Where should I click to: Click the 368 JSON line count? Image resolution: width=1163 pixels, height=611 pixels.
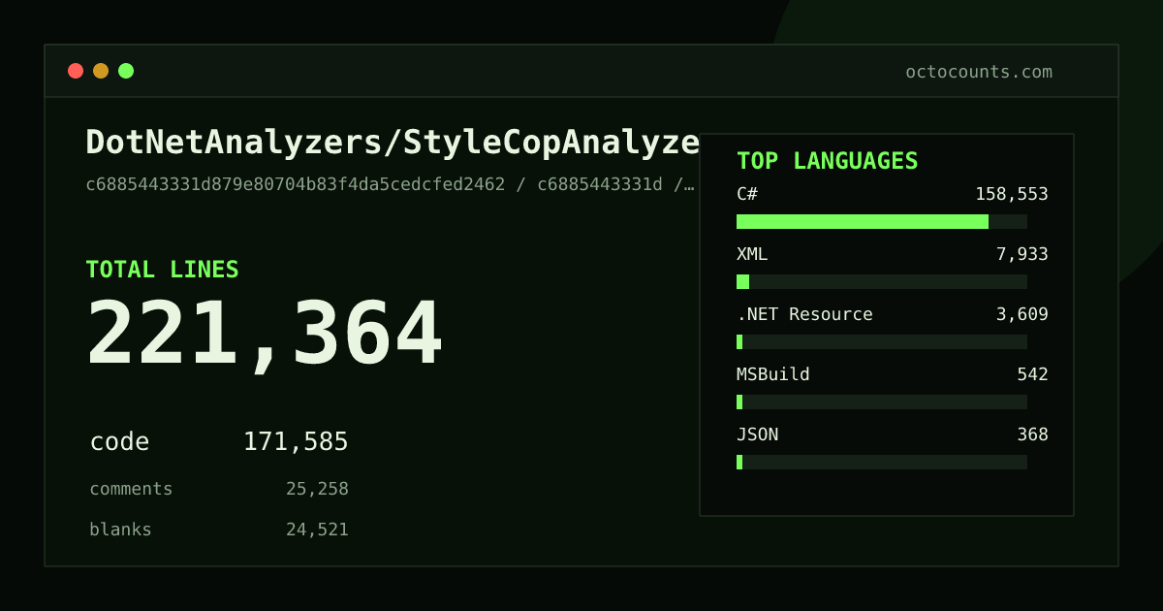pos(1032,434)
